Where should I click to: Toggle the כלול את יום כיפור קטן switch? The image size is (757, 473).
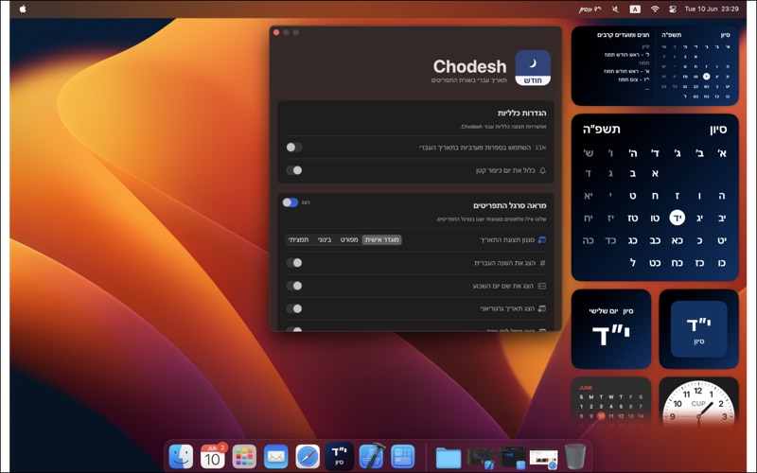click(x=294, y=170)
